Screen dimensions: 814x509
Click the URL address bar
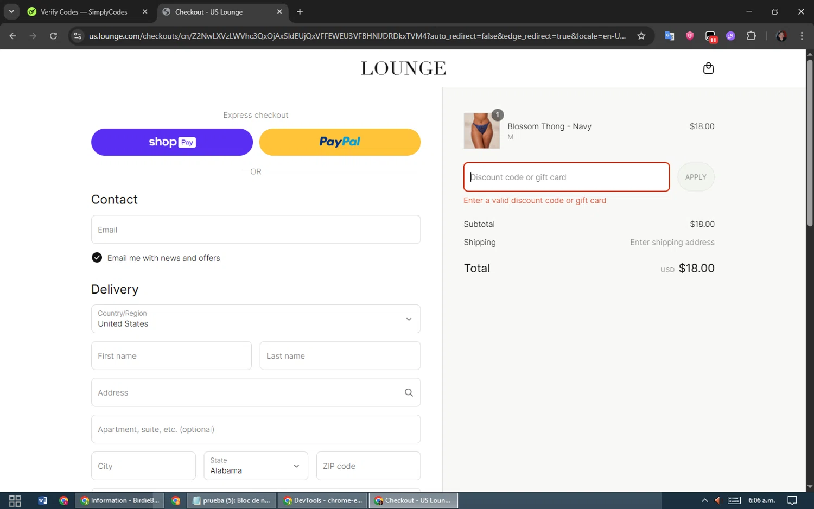(357, 36)
